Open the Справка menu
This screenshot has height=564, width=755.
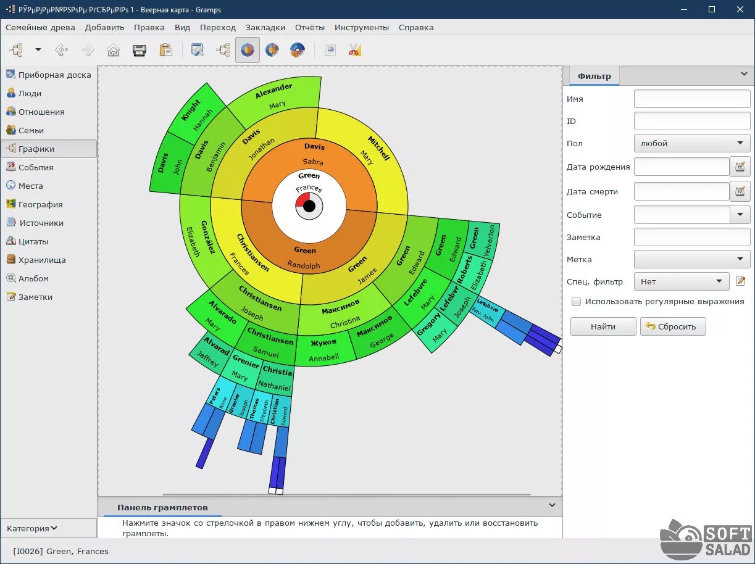click(x=416, y=27)
